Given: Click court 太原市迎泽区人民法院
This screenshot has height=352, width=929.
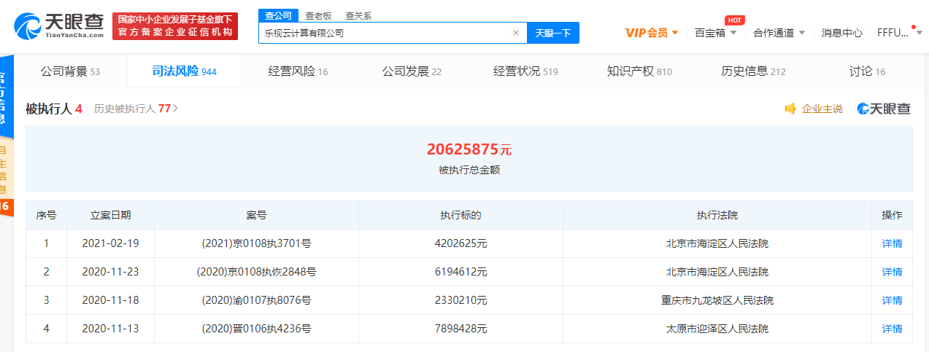Looking at the screenshot, I should 717,329.
